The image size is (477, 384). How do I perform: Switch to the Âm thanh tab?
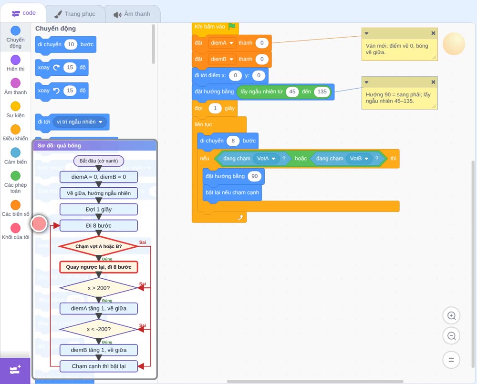(x=132, y=14)
